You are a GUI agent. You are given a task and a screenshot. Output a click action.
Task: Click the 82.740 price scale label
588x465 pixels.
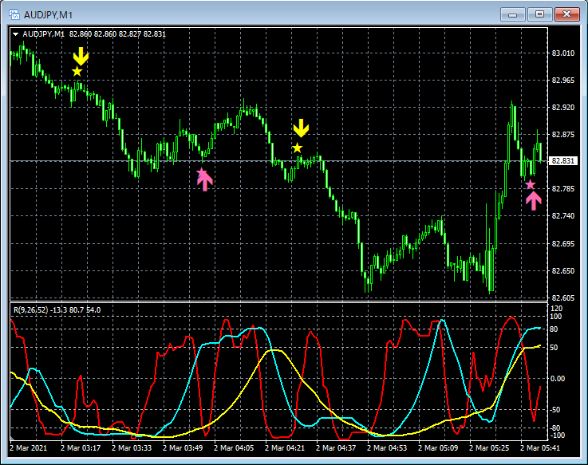[x=563, y=216]
